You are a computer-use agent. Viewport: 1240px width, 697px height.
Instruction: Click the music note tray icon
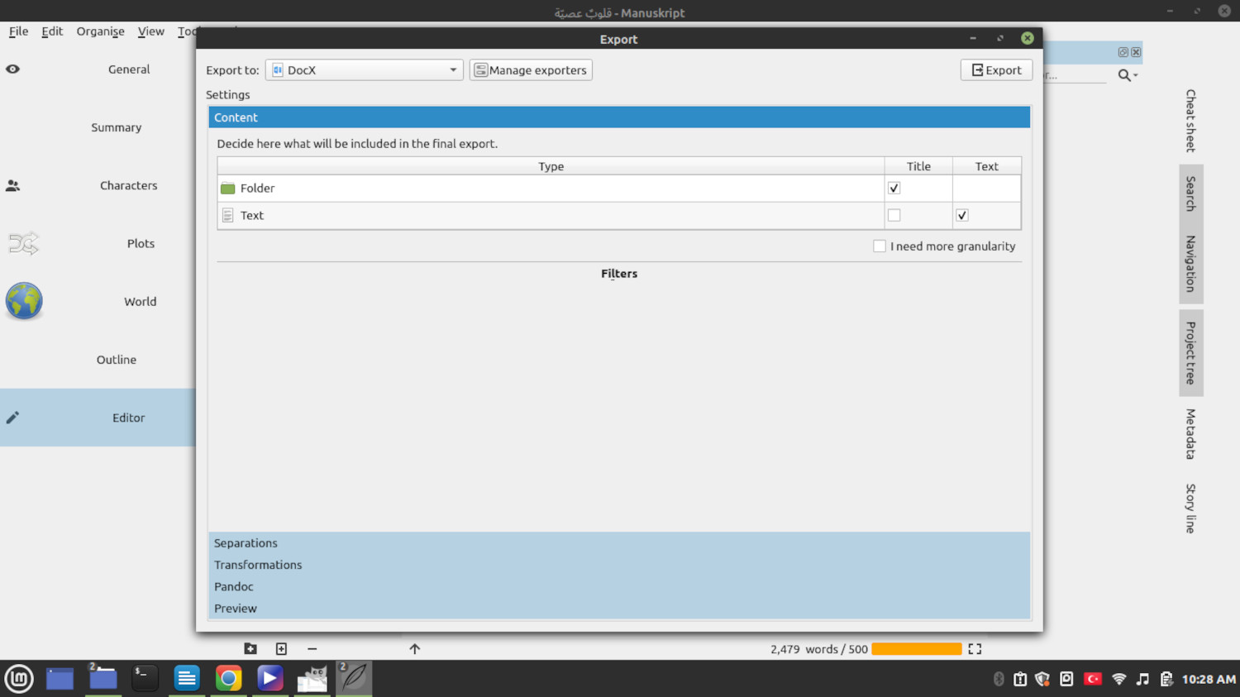[x=1142, y=679]
